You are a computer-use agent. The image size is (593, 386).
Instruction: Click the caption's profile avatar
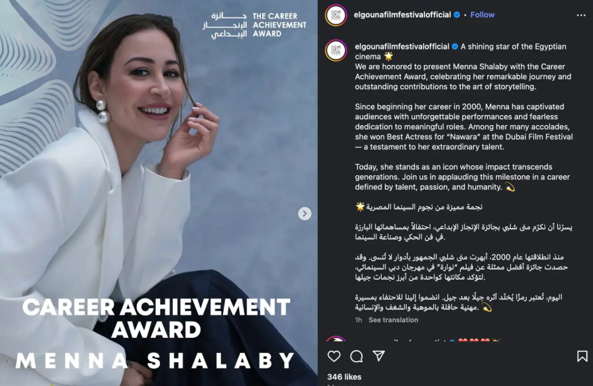click(336, 50)
